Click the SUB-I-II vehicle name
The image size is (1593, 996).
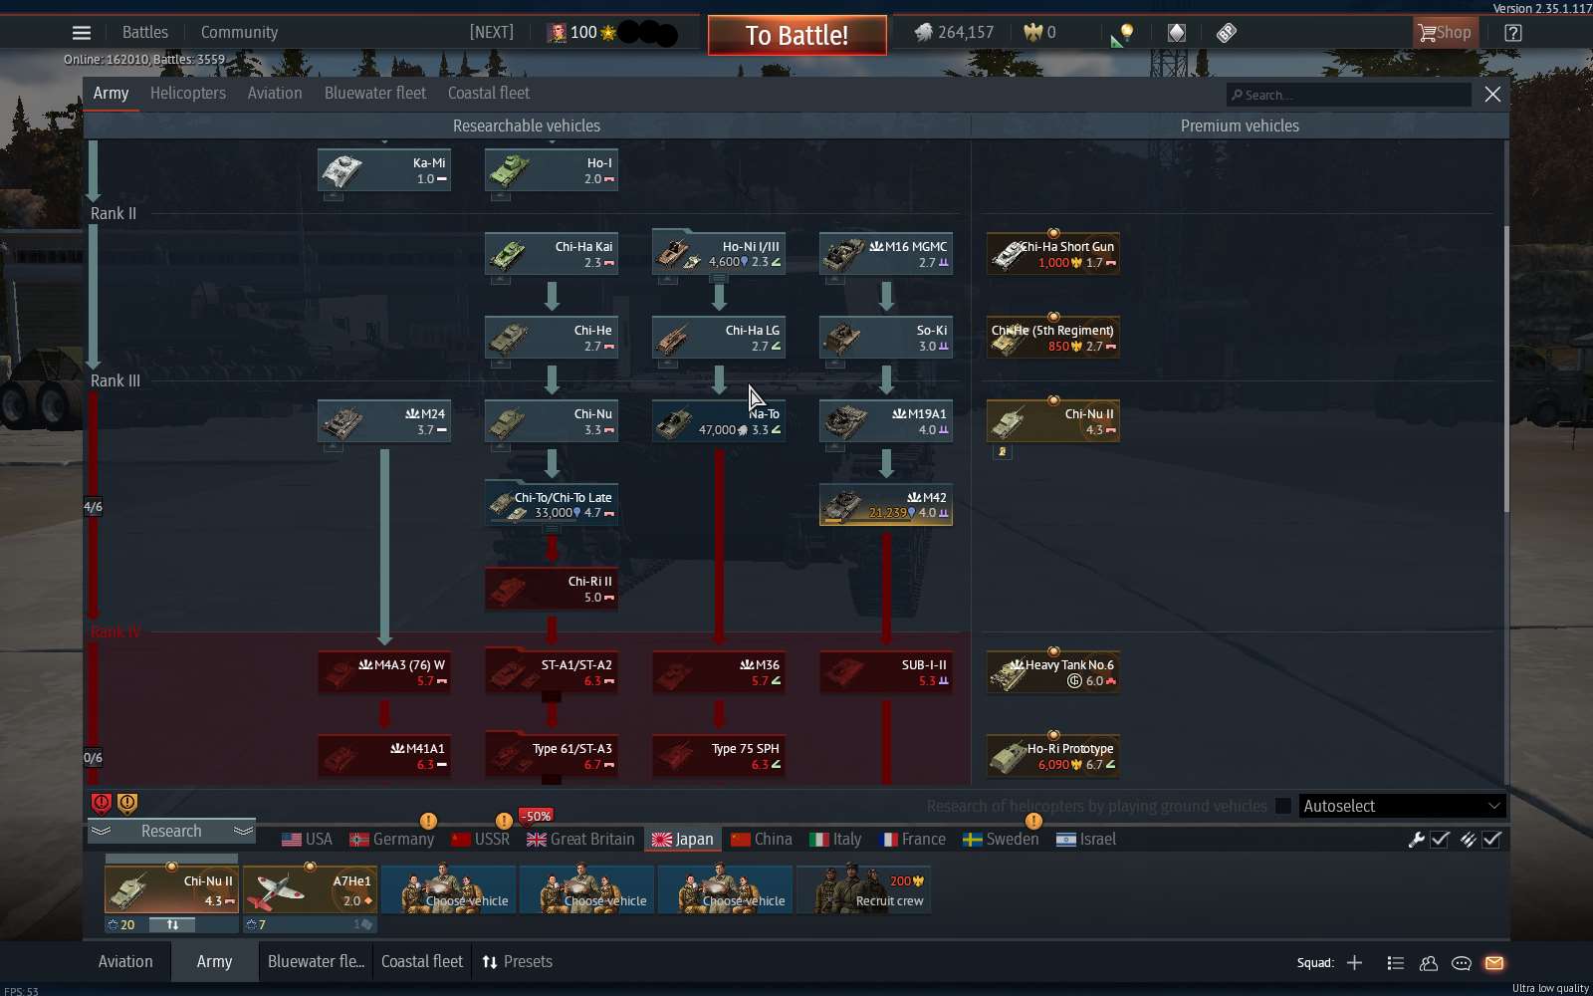[x=924, y=665]
